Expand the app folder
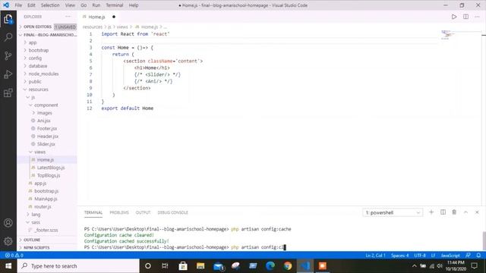The image size is (486, 273). pyautogui.click(x=47, y=42)
